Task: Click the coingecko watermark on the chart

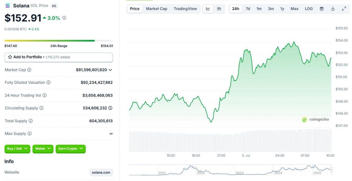Action: click(x=316, y=119)
